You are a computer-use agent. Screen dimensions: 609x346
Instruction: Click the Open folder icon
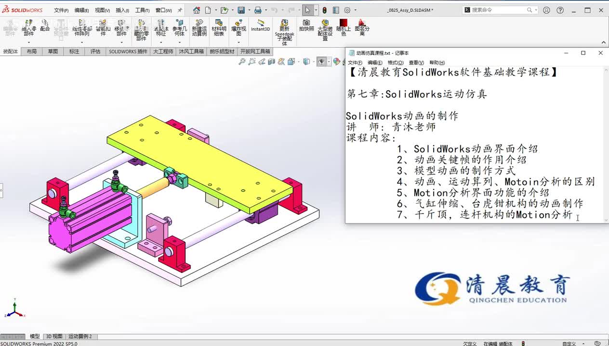(x=224, y=10)
